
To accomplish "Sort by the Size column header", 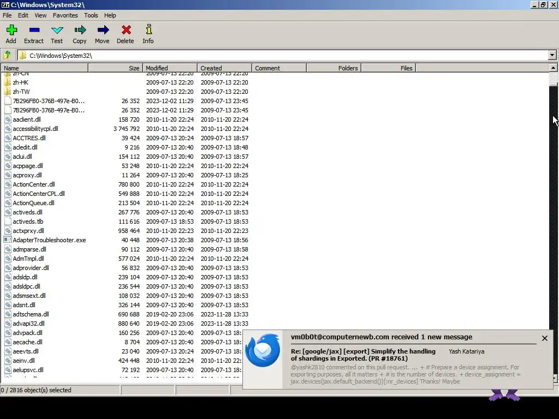I will (116, 68).
